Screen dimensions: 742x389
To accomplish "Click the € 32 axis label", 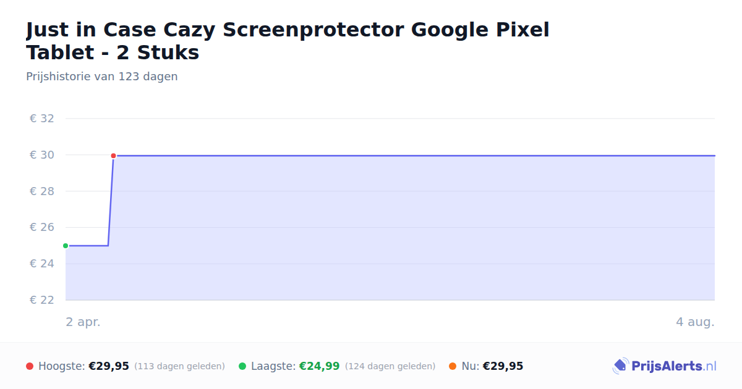I will point(42,119).
